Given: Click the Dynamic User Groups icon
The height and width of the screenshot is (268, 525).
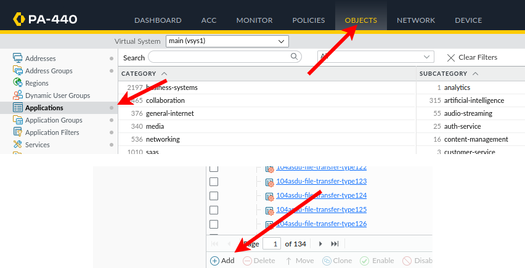Looking at the screenshot, I should click(x=18, y=95).
